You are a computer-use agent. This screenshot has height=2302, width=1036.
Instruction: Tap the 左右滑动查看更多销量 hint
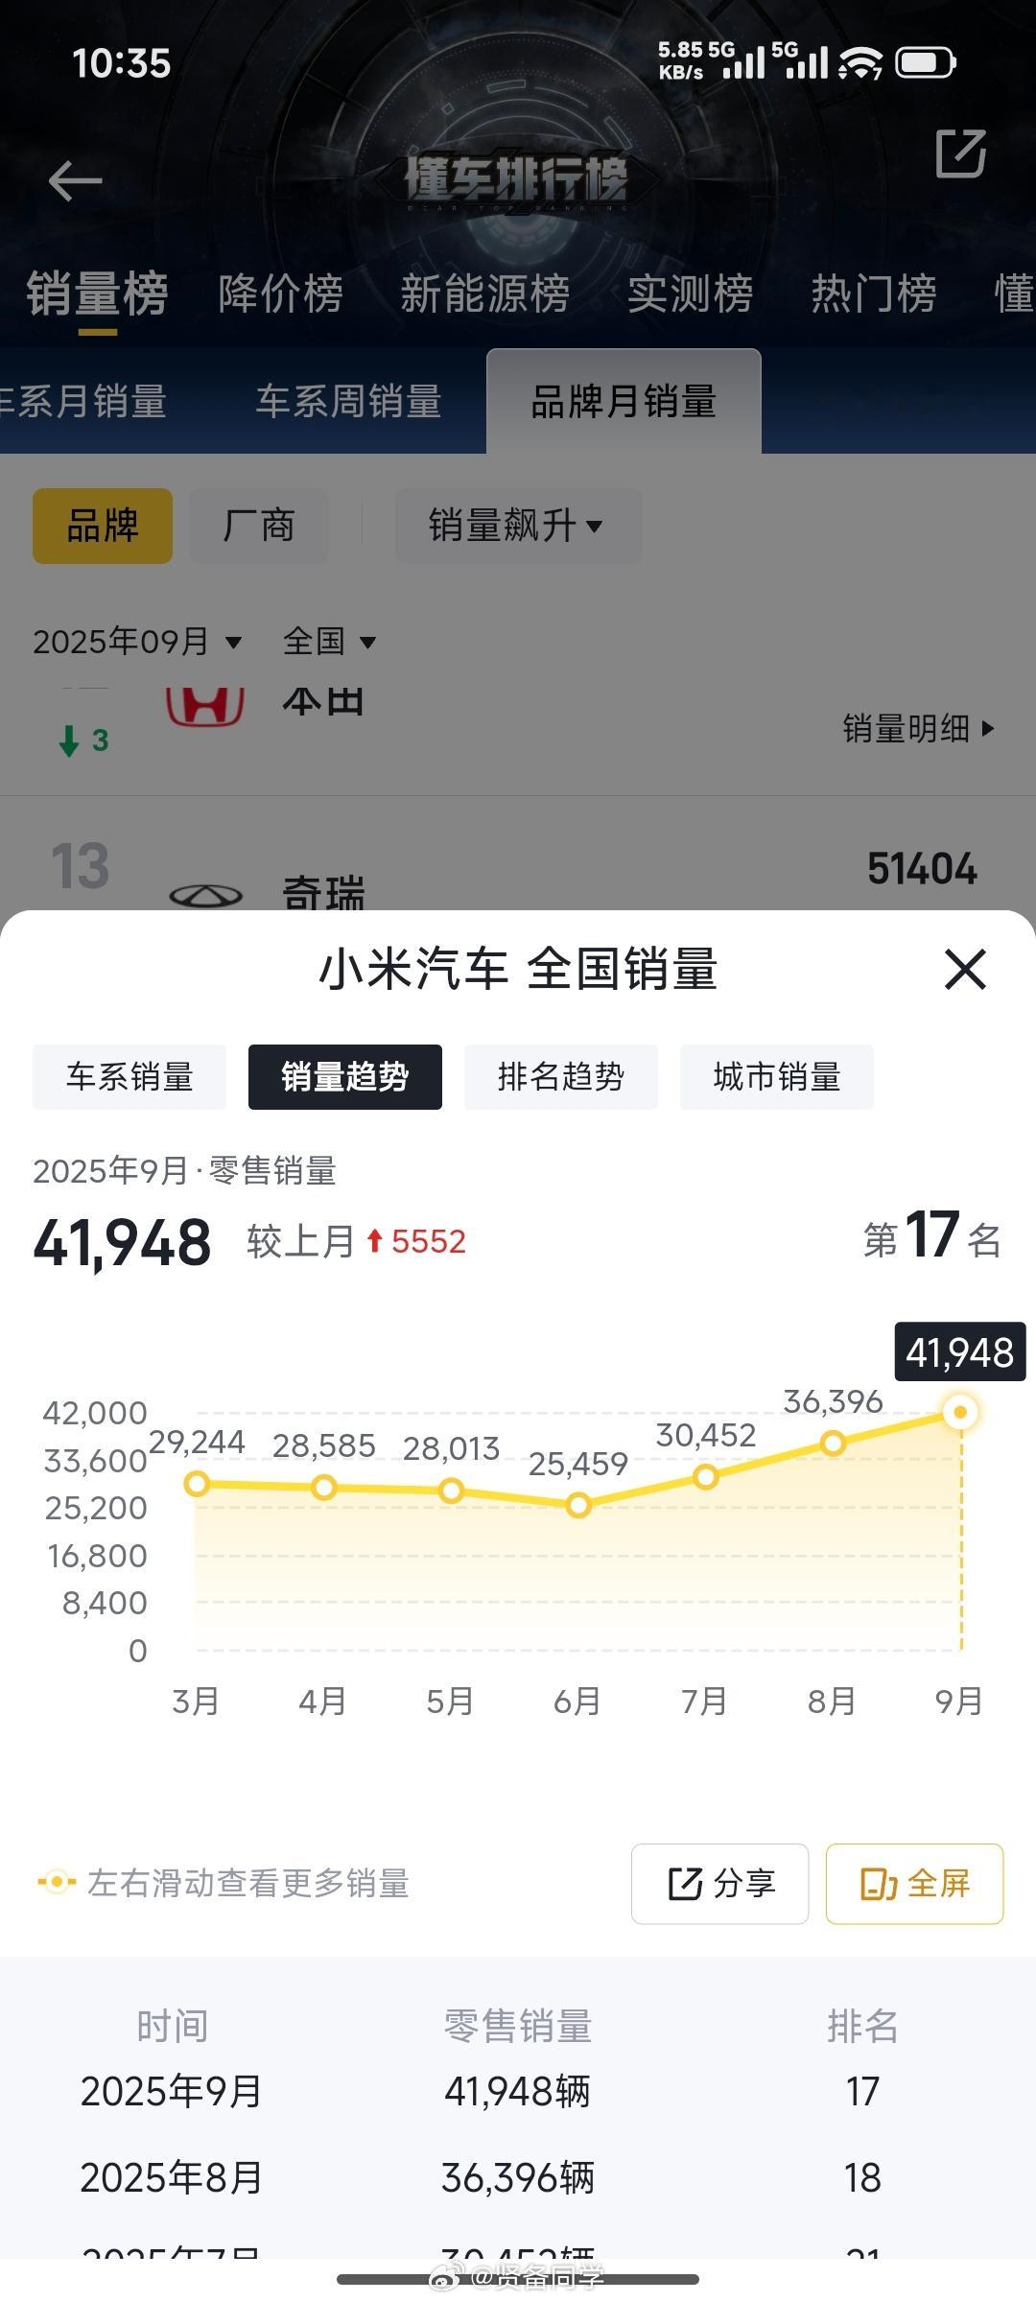223,1884
